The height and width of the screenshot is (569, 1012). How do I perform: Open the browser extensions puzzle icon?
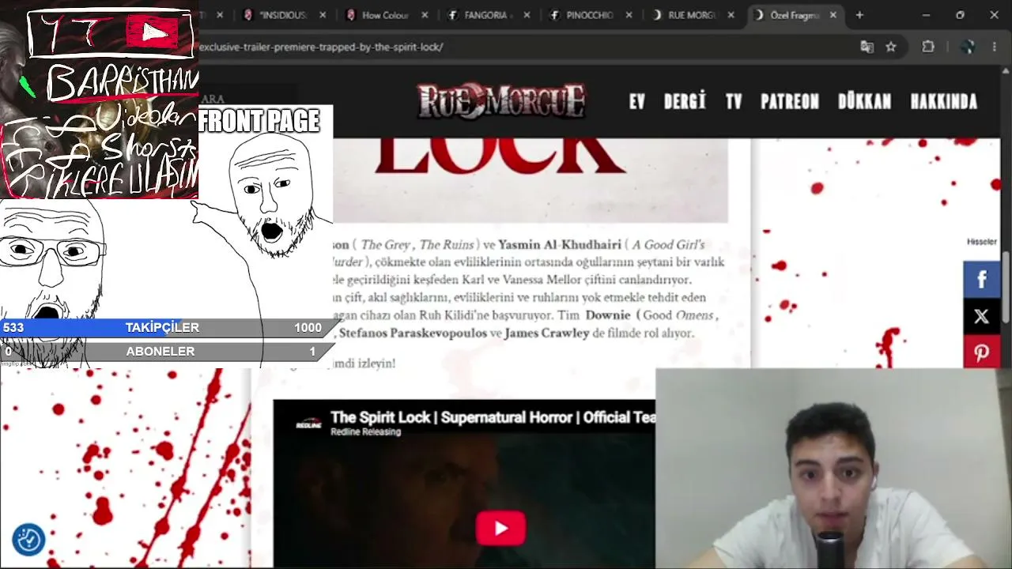[928, 47]
